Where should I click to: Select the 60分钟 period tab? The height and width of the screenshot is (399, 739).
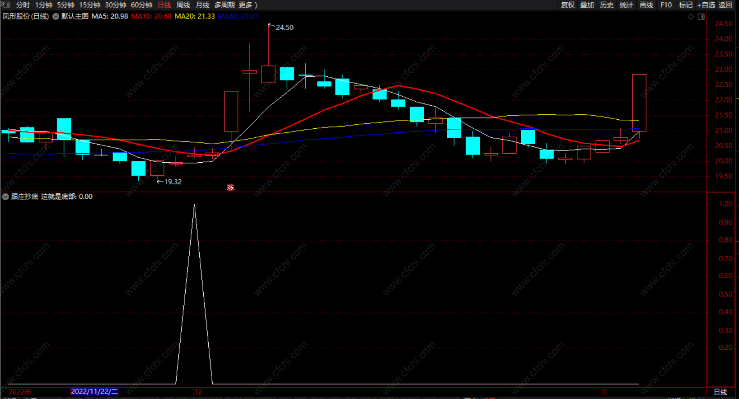click(x=141, y=5)
